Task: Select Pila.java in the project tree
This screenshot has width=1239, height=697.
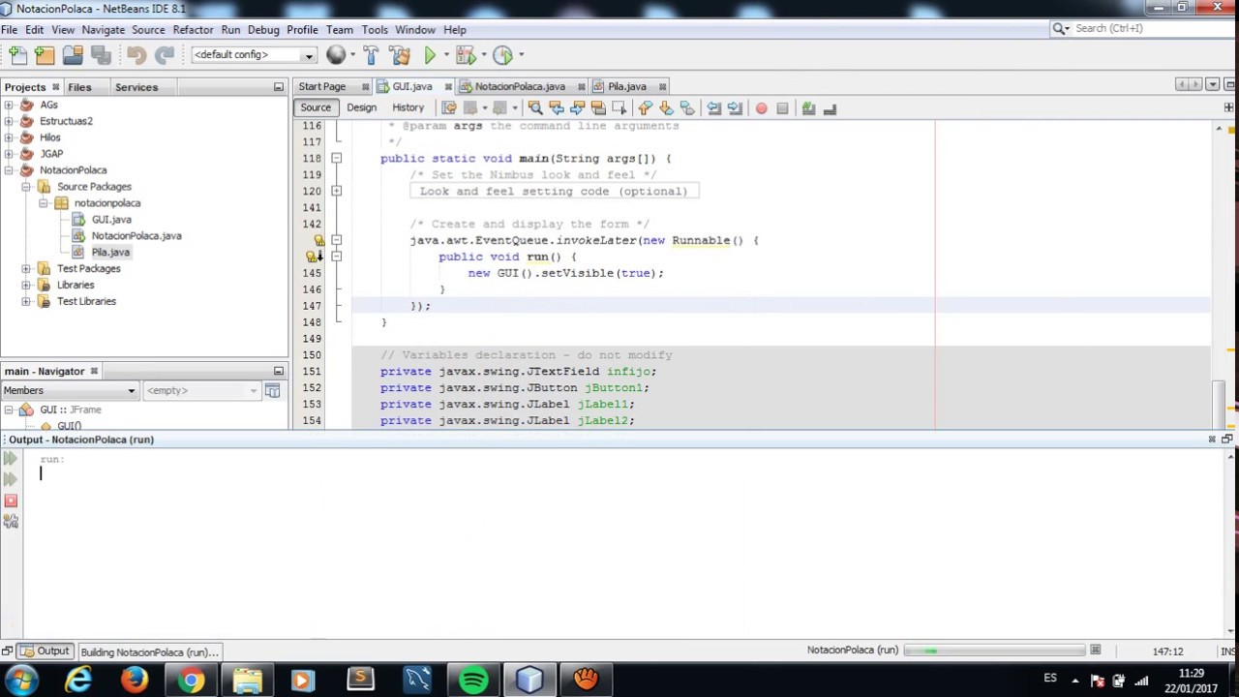Action: click(109, 253)
